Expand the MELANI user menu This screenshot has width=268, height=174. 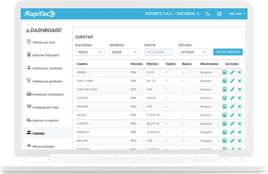[237, 14]
